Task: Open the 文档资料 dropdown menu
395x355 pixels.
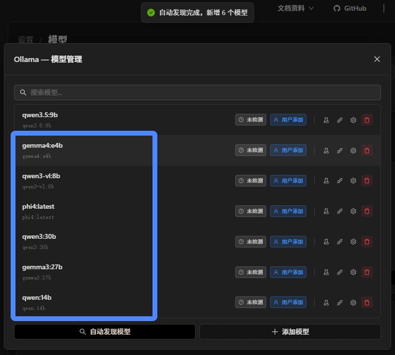Action: point(295,8)
